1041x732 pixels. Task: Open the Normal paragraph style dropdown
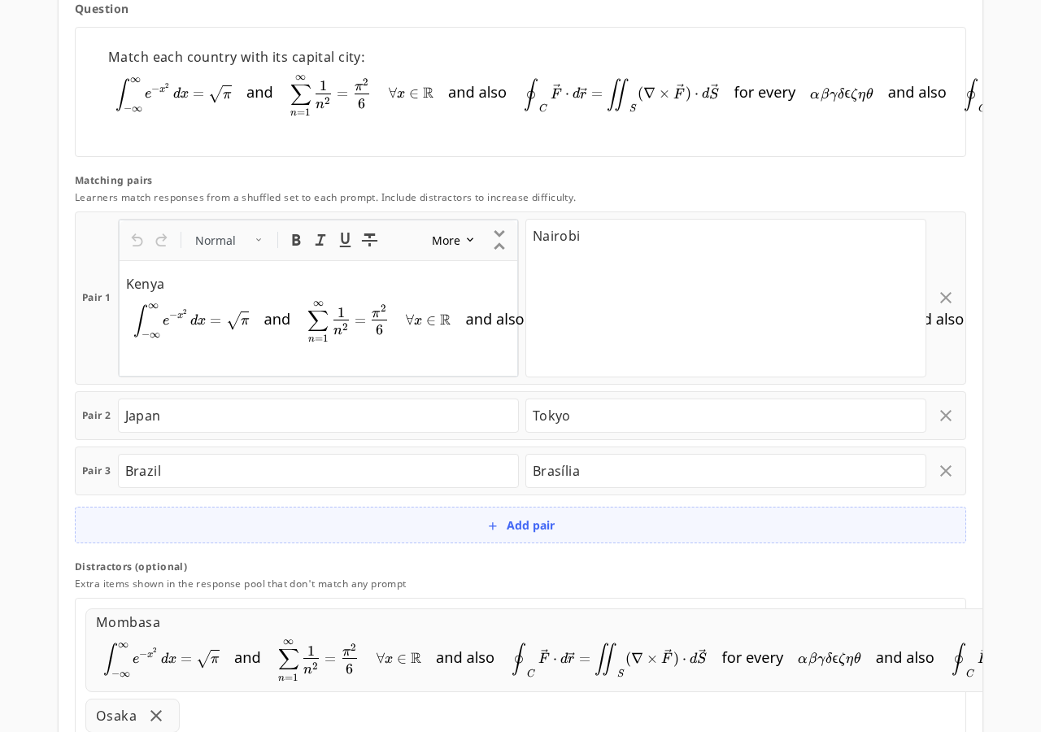pyautogui.click(x=229, y=240)
